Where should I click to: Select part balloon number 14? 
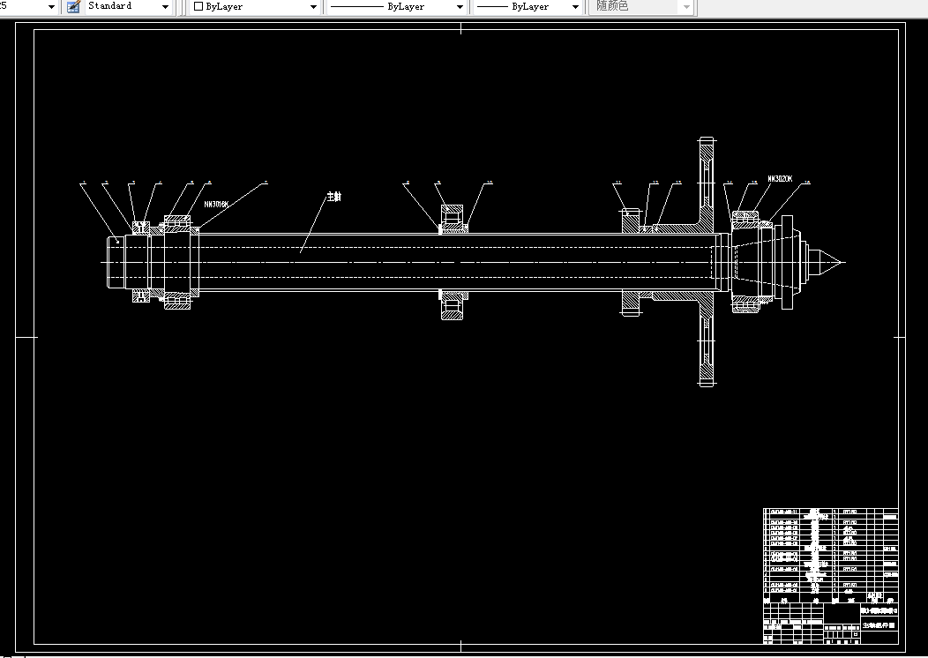coord(730,183)
